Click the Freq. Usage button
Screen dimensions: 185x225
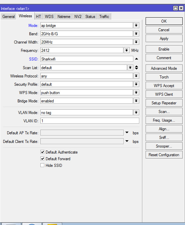(x=164, y=120)
